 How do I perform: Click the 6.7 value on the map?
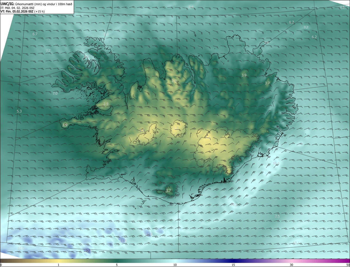35,34
